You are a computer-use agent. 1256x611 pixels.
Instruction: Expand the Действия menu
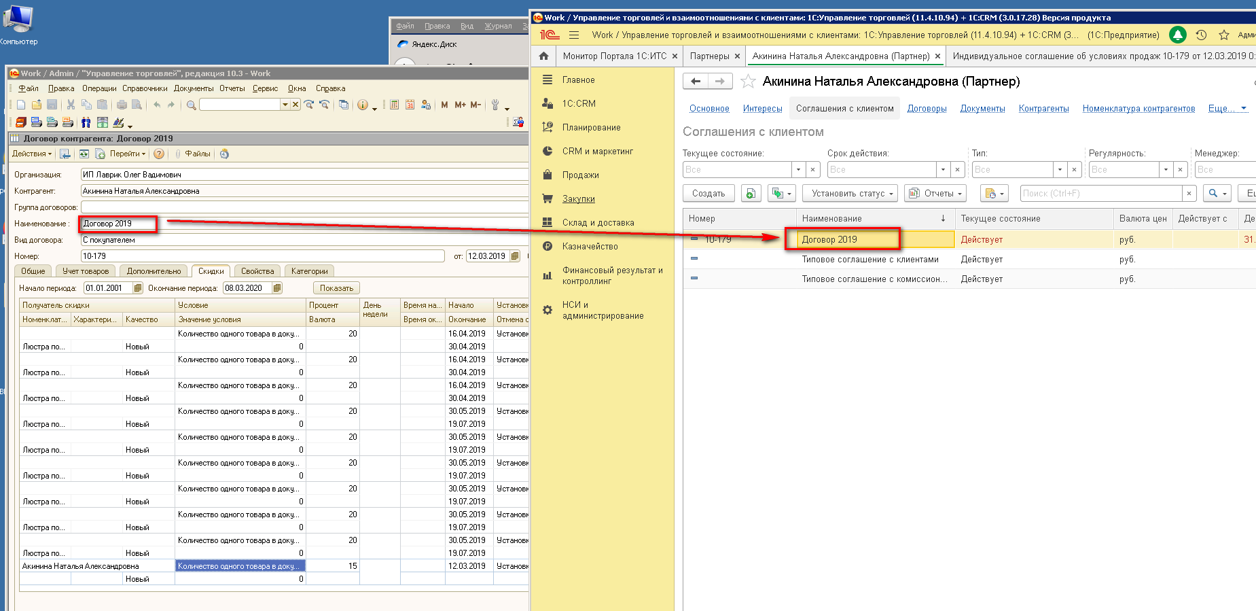(x=31, y=154)
